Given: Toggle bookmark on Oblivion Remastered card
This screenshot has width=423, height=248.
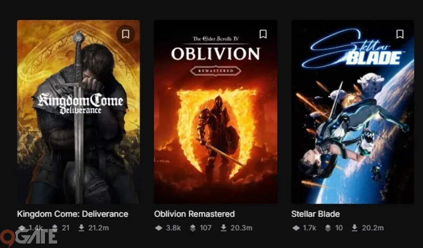Looking at the screenshot, I should tap(263, 34).
